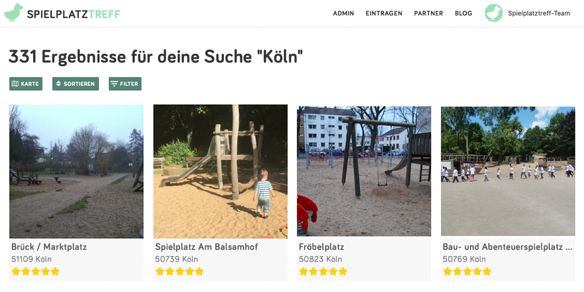Open the EINTRAGEN menu item

384,13
